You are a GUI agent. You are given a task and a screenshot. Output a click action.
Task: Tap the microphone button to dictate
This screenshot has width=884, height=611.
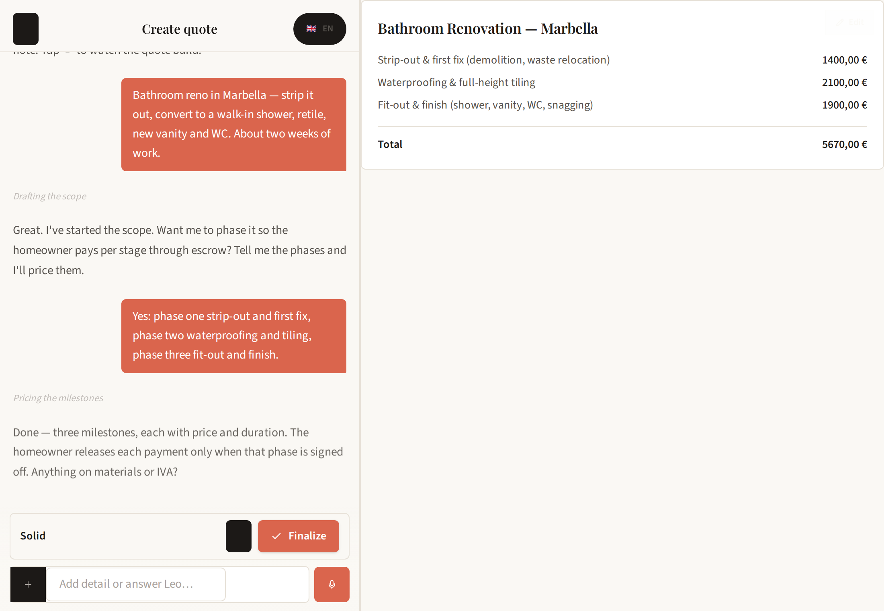pos(331,584)
